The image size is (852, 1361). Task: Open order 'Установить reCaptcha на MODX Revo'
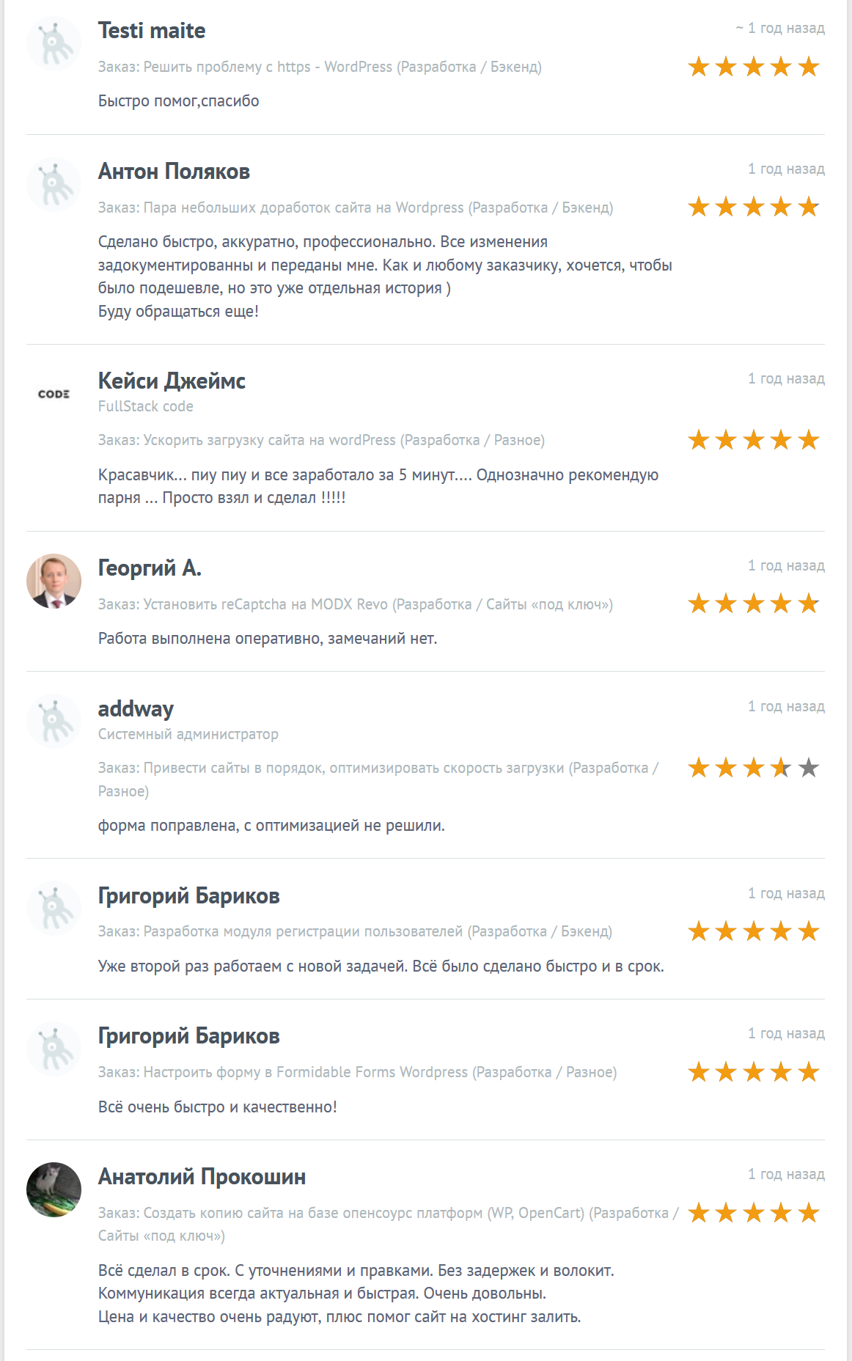coord(265,604)
